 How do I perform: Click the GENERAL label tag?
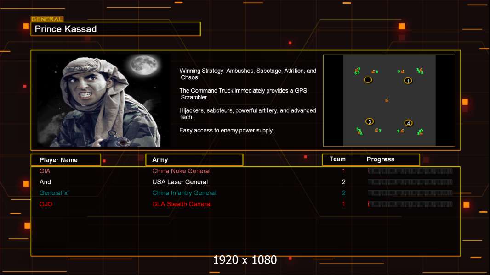click(x=47, y=19)
